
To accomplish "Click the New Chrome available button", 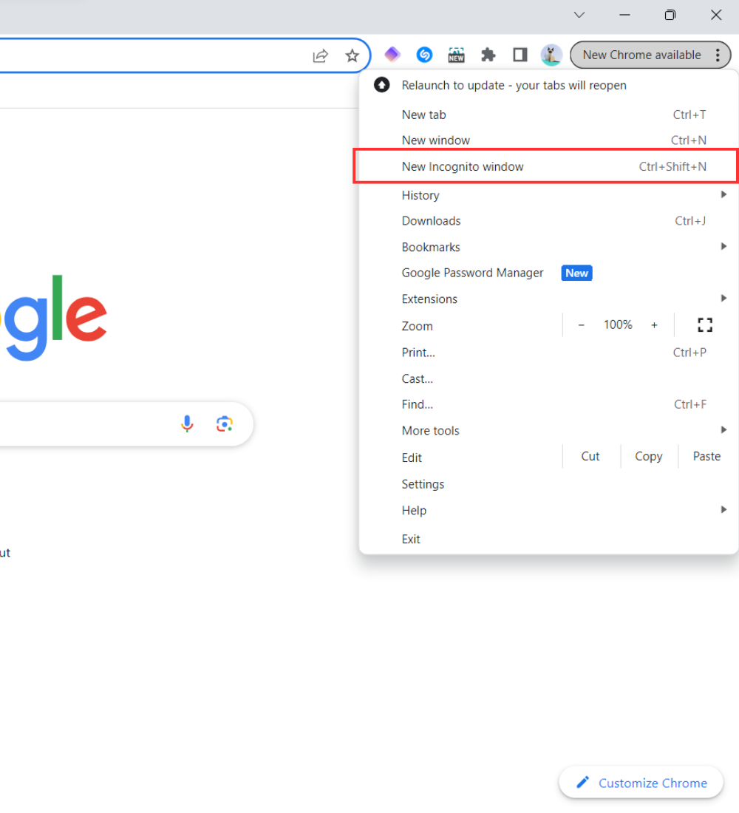I will tap(650, 55).
